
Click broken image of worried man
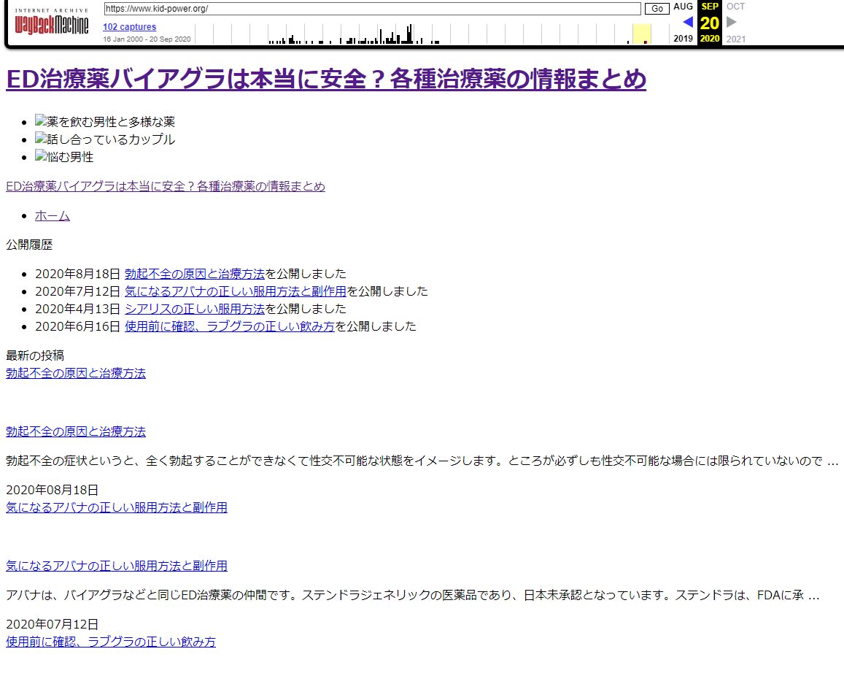(41, 157)
